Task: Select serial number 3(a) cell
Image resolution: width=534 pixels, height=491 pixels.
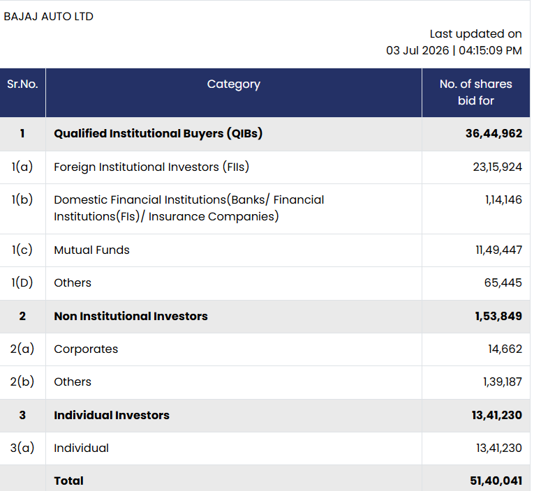Action: (x=22, y=448)
